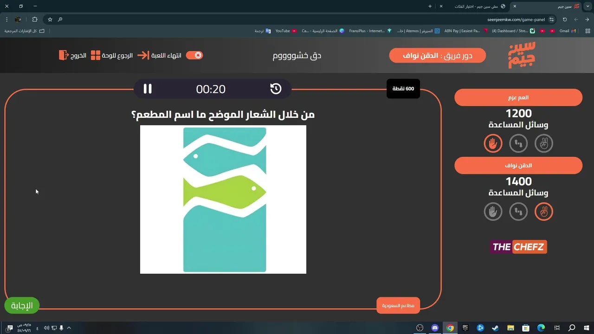Click the 600 نقطة points badge
Image resolution: width=594 pixels, height=334 pixels.
click(403, 88)
